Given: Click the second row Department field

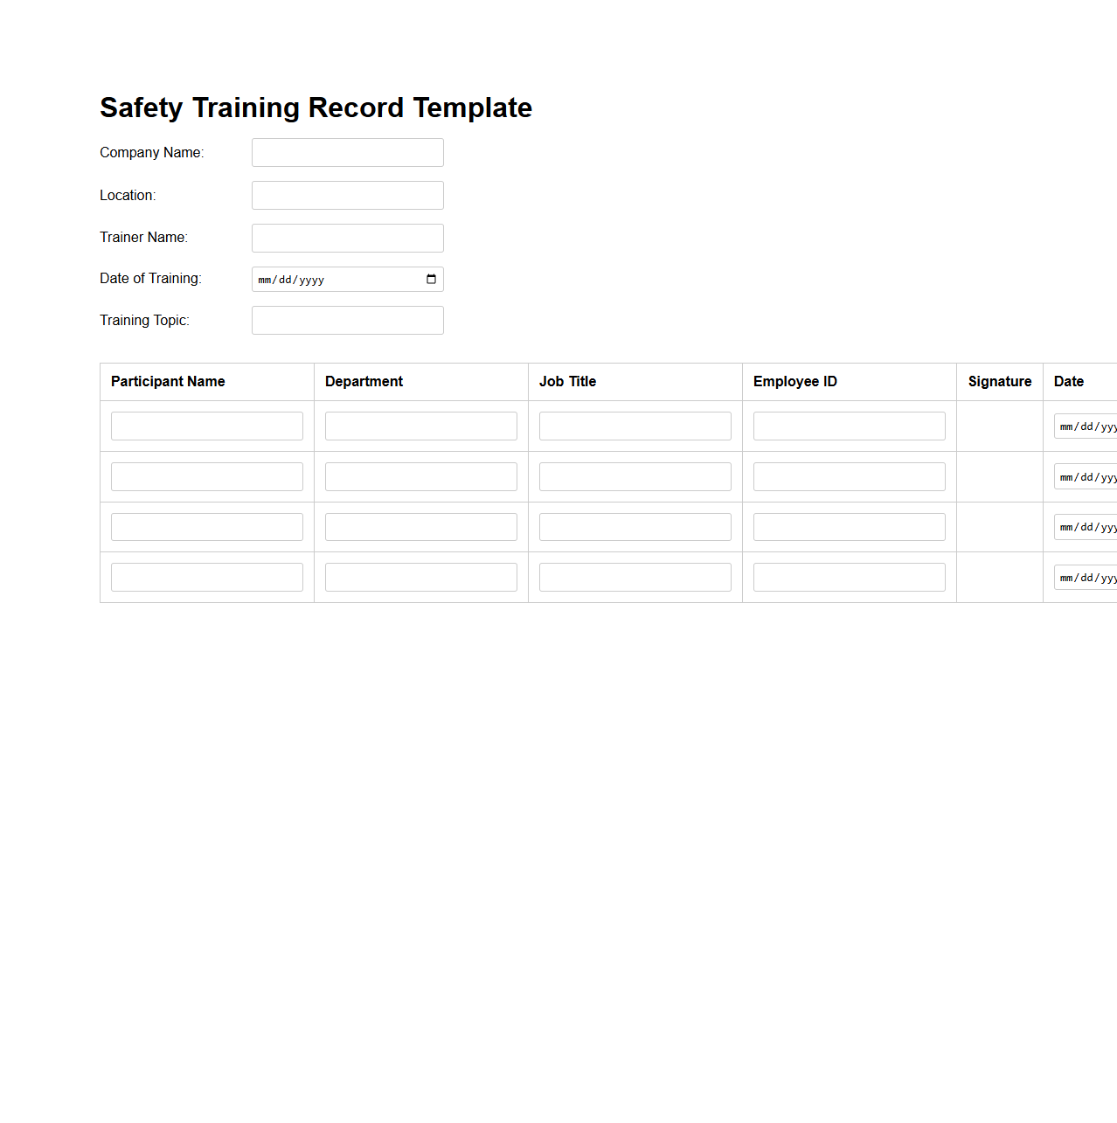Looking at the screenshot, I should 420,476.
